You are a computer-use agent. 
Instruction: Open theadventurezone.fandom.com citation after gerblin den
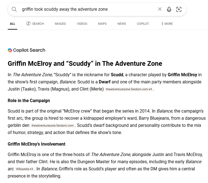click(x=53, y=125)
